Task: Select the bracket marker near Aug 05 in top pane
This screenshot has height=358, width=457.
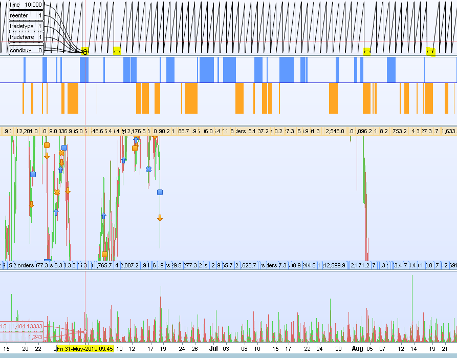Action: pos(367,53)
